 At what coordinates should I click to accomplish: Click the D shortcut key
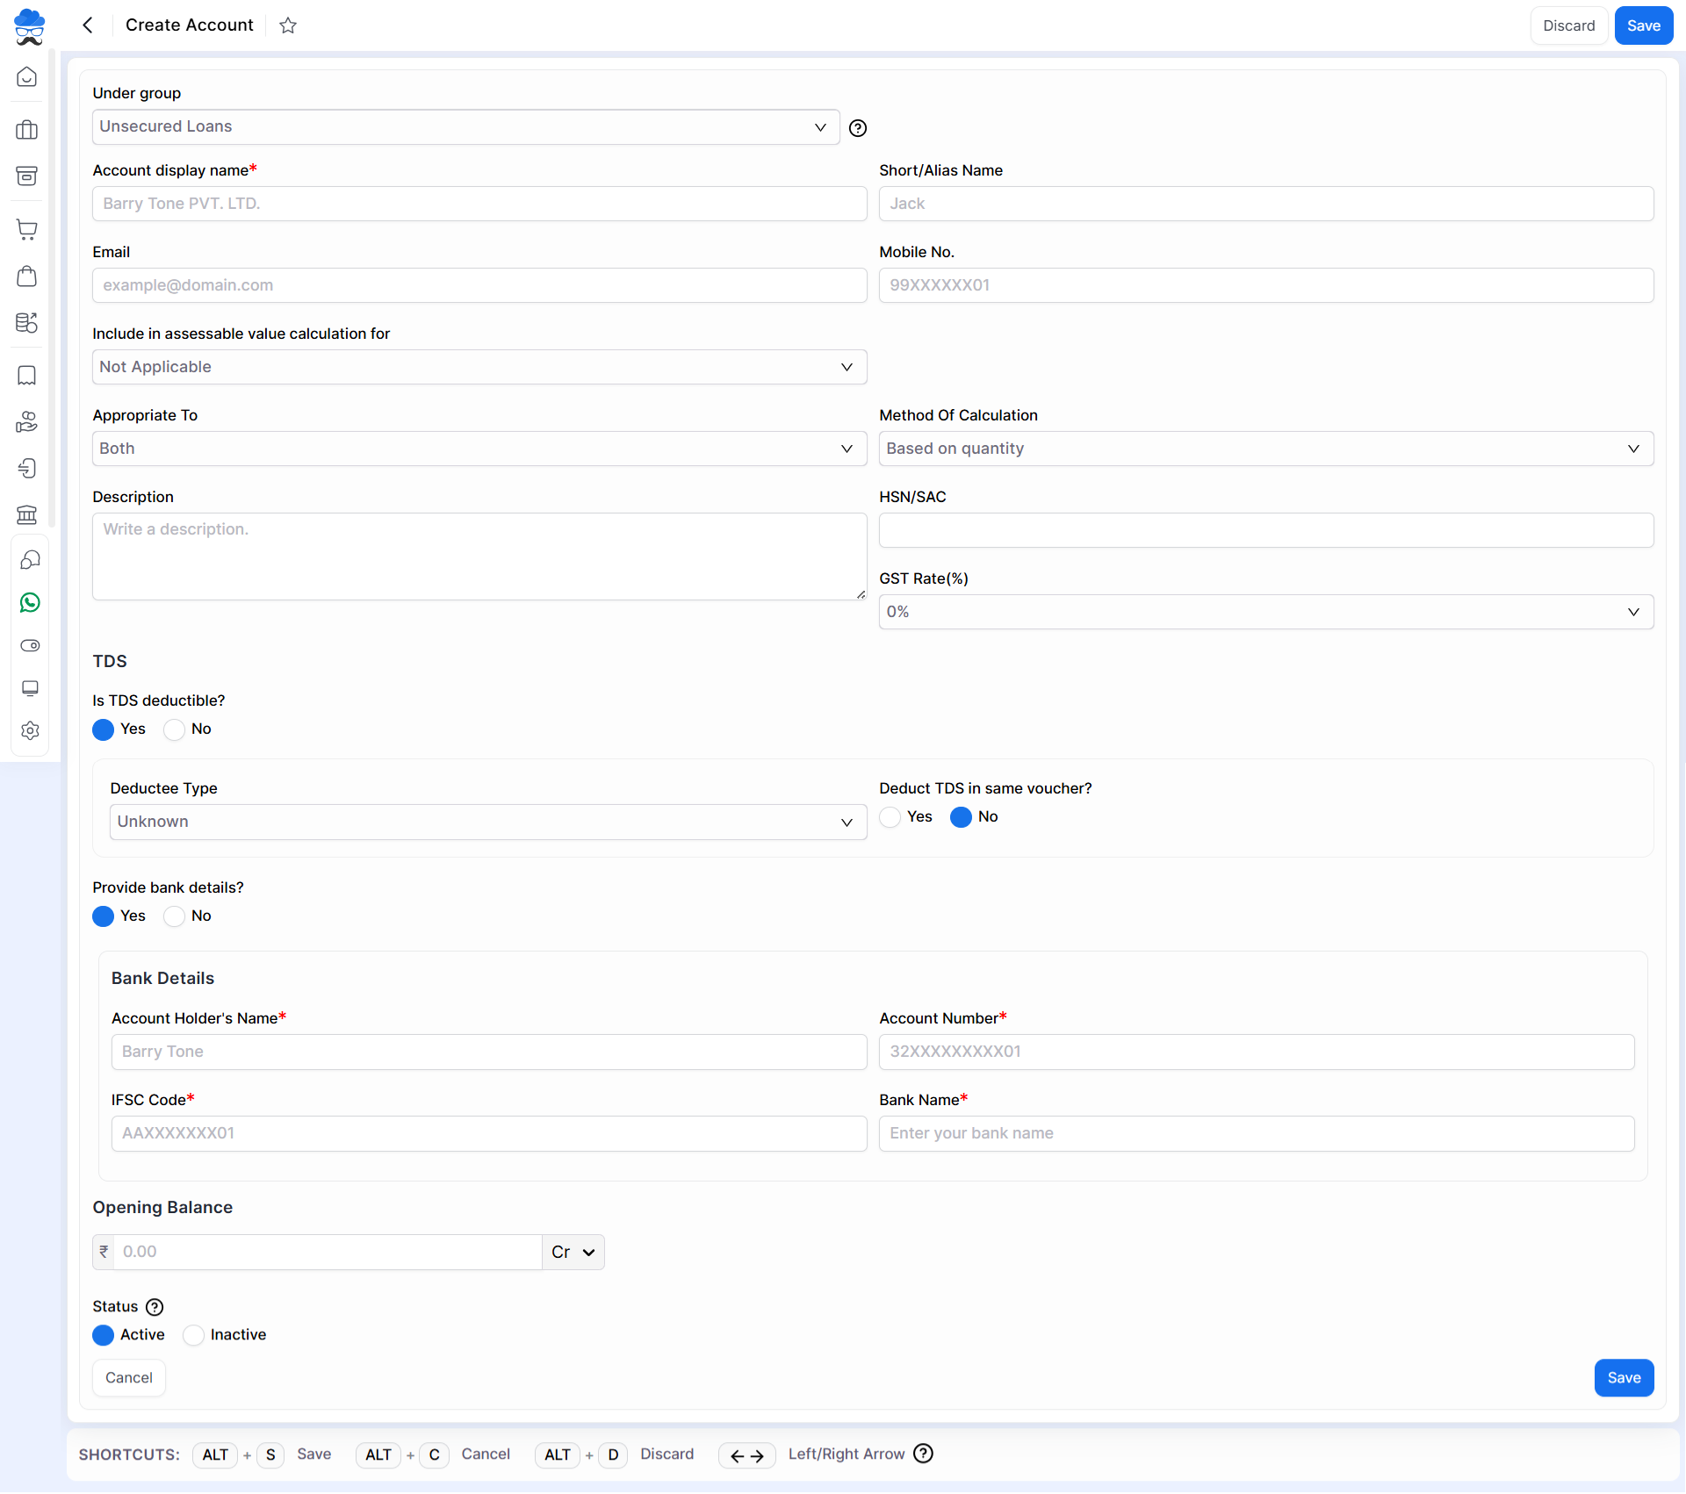point(613,1454)
